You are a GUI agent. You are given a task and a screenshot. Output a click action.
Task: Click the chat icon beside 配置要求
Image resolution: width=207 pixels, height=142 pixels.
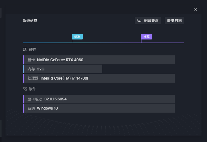click(139, 21)
